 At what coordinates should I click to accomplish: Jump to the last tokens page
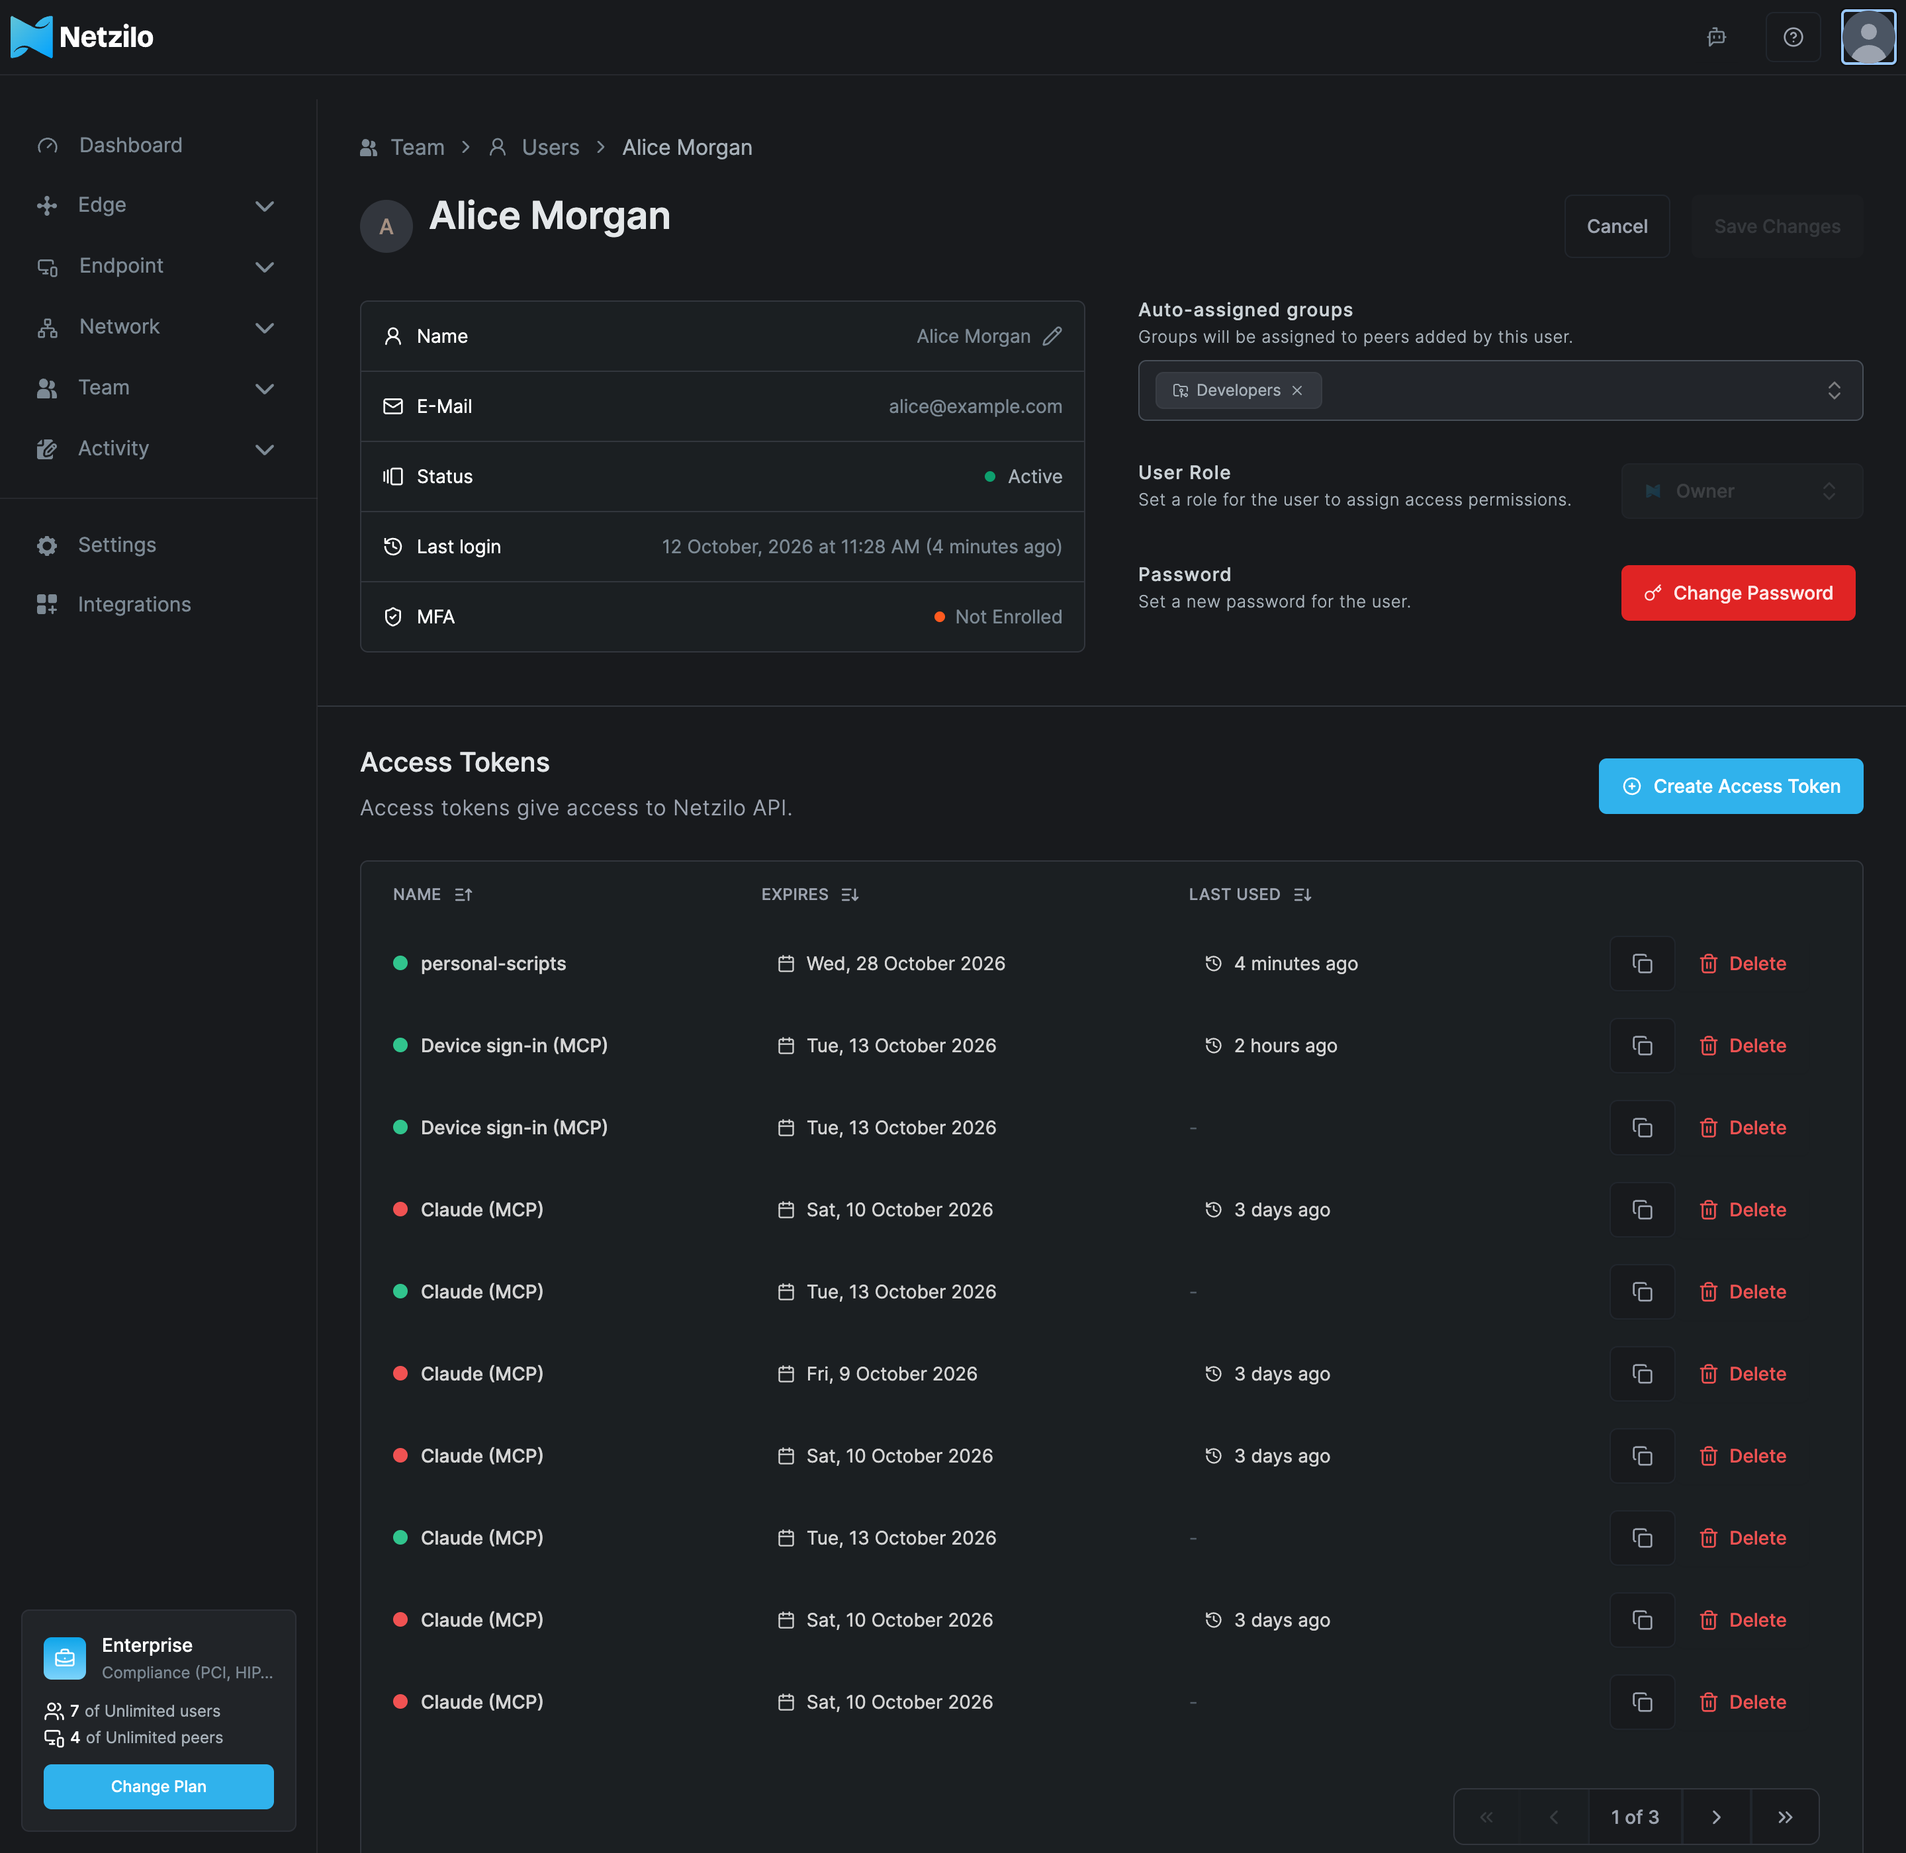click(x=1784, y=1816)
